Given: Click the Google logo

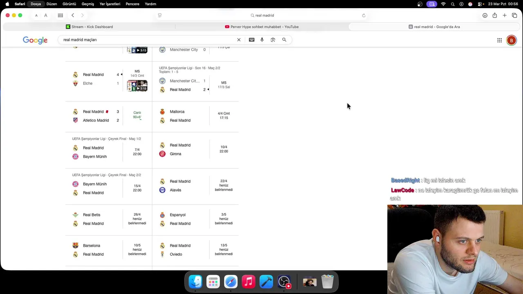Looking at the screenshot, I should 35,40.
